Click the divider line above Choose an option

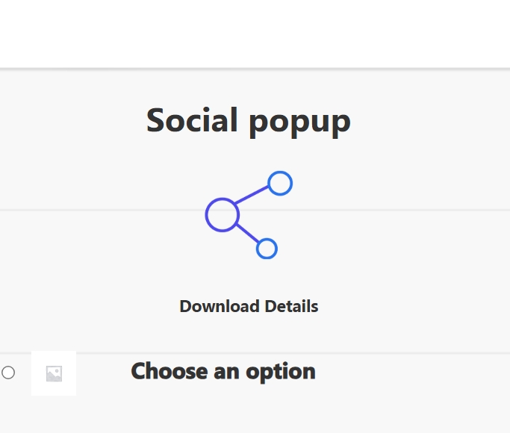[x=255, y=352]
